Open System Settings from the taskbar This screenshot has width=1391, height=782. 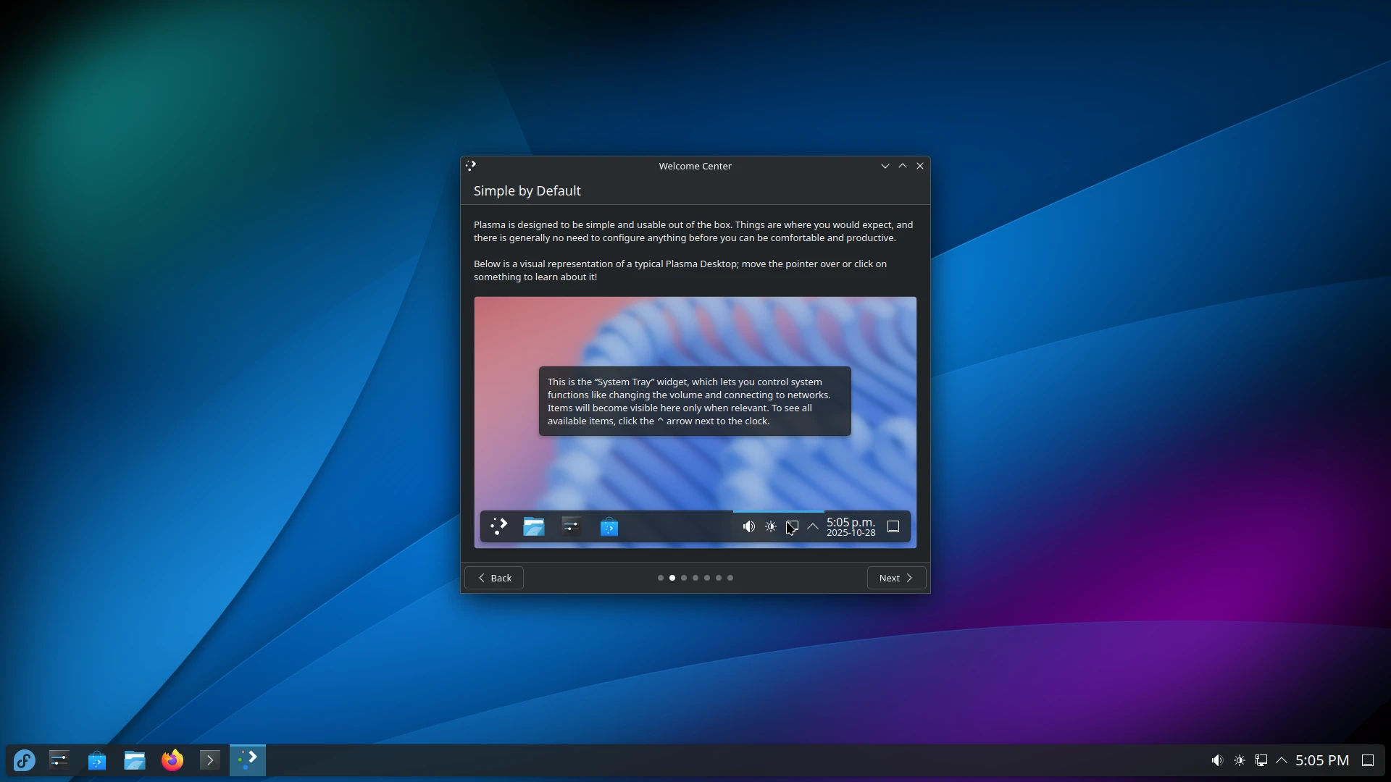[x=59, y=760]
